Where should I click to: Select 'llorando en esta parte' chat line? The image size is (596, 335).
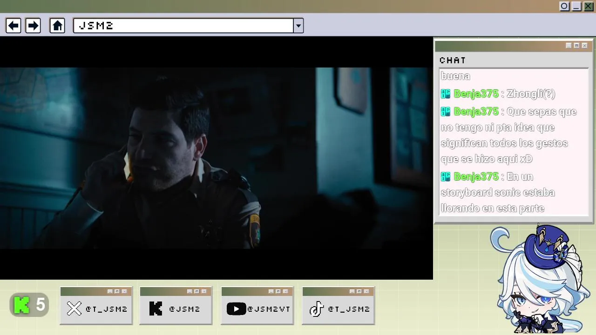493,208
